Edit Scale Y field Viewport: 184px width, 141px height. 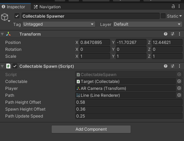click(x=131, y=56)
